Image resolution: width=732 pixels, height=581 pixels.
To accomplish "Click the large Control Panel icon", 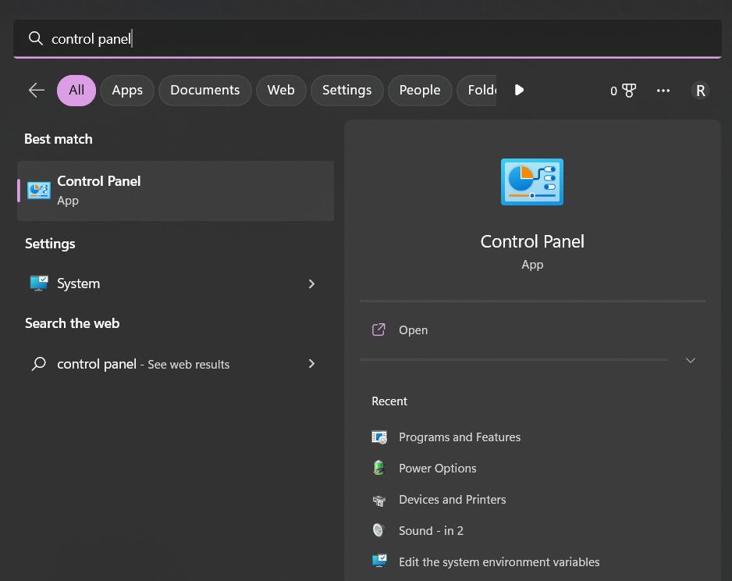I will point(531,182).
